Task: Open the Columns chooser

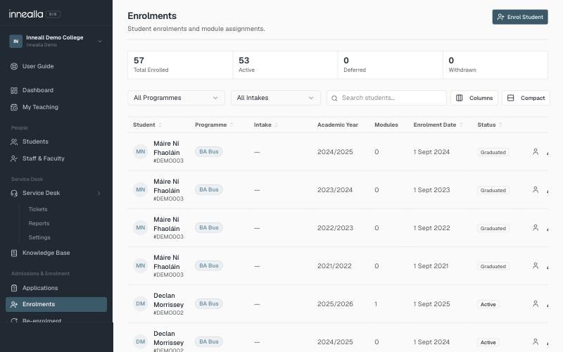Action: coord(474,98)
